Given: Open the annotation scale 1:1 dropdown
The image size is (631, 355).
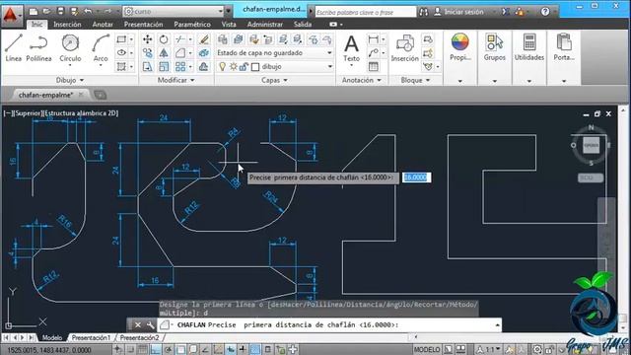Looking at the screenshot, I should click(x=489, y=349).
